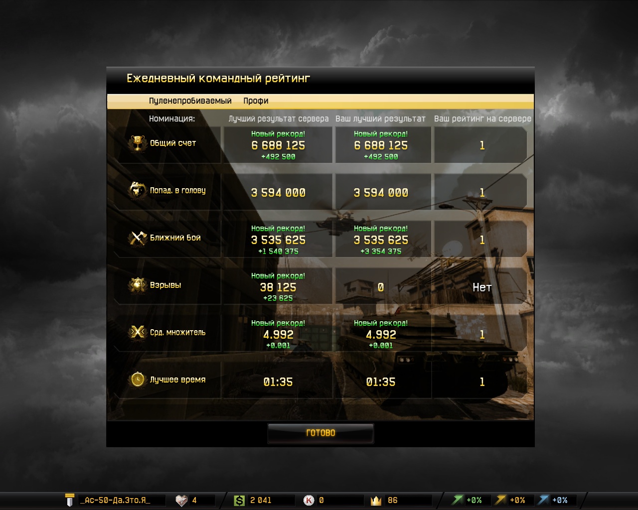Click your best 3 594 000 headshot score

(x=381, y=193)
